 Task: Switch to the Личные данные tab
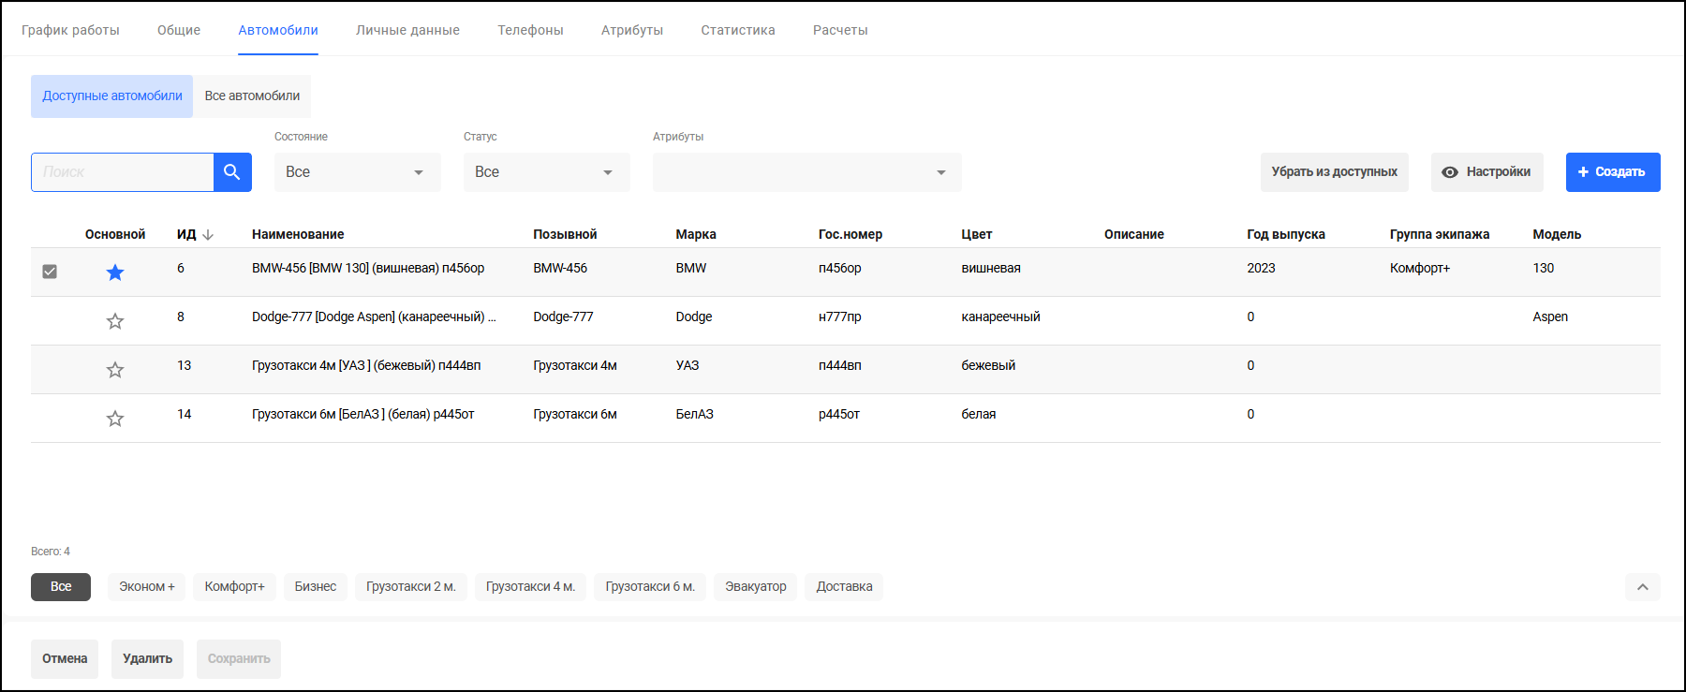(407, 30)
